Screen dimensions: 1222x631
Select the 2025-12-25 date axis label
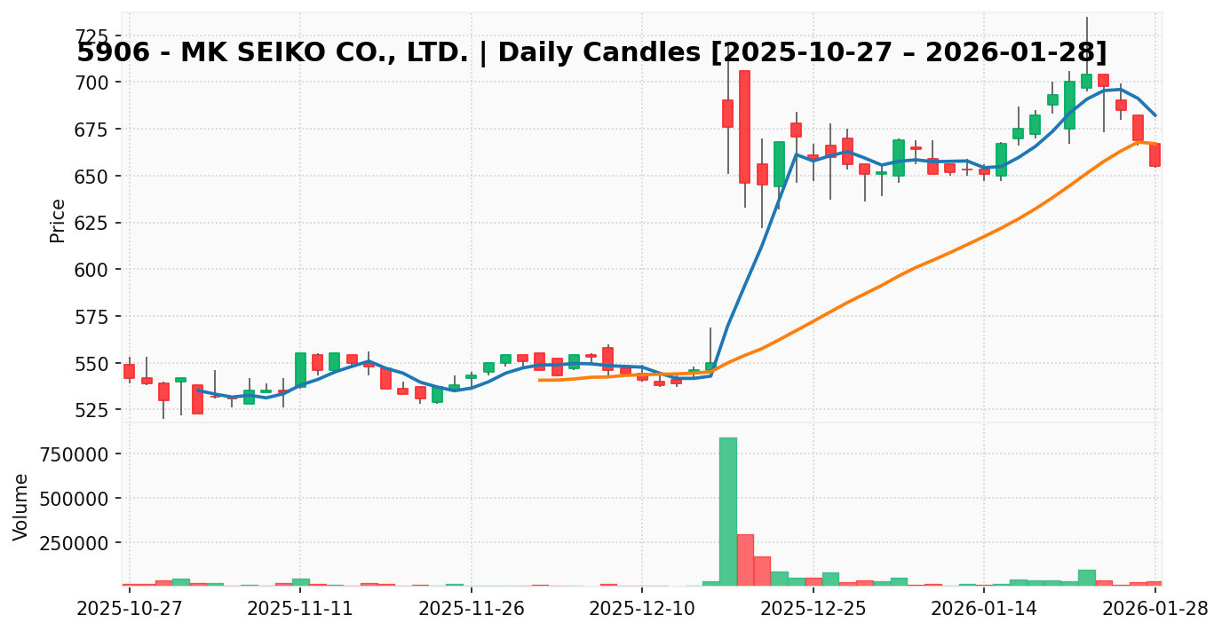[813, 610]
